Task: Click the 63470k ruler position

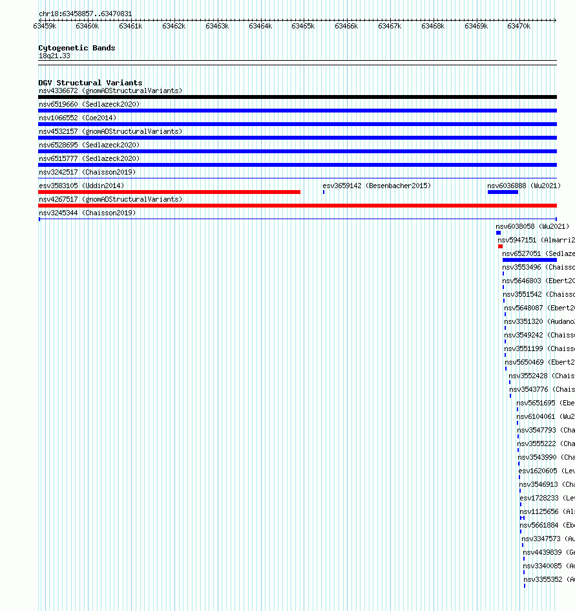Action: tap(519, 26)
